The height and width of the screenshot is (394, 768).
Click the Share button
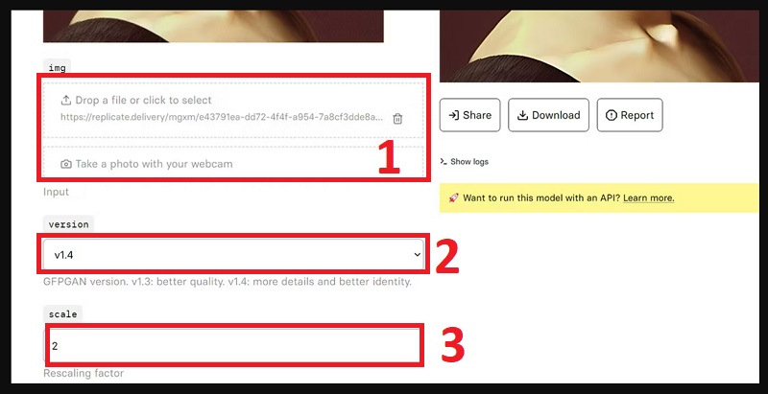469,115
